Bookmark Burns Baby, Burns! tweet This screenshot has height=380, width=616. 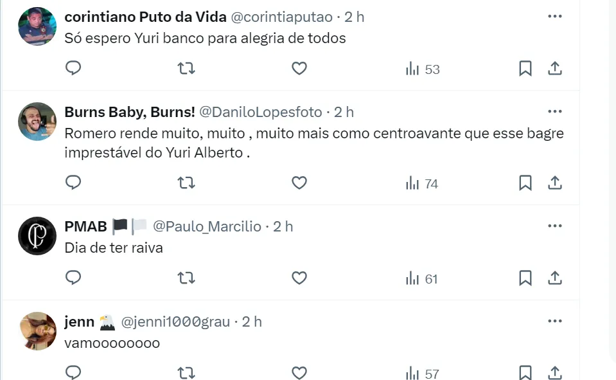coord(525,183)
